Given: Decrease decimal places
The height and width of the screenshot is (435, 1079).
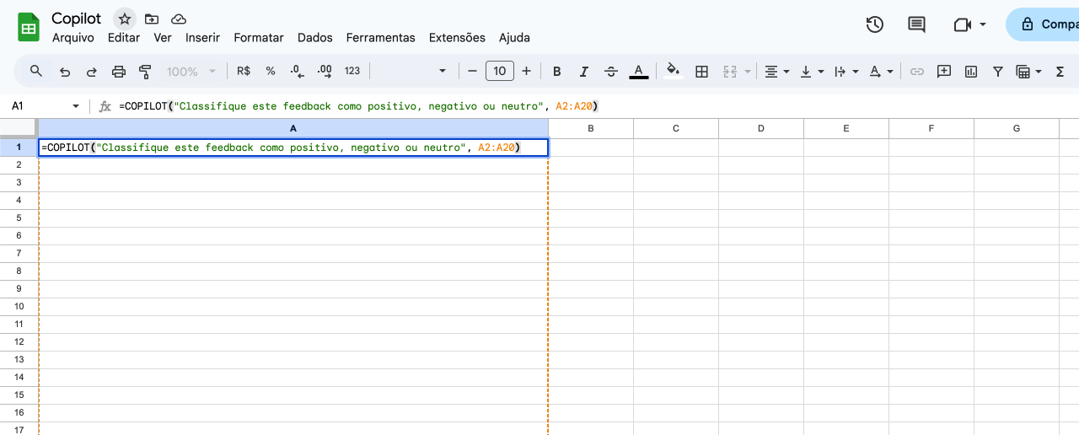Looking at the screenshot, I should coord(297,72).
